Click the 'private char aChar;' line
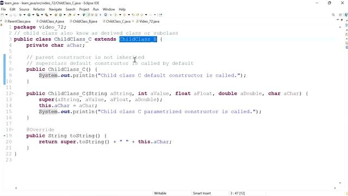348x196 pixels. click(55, 45)
